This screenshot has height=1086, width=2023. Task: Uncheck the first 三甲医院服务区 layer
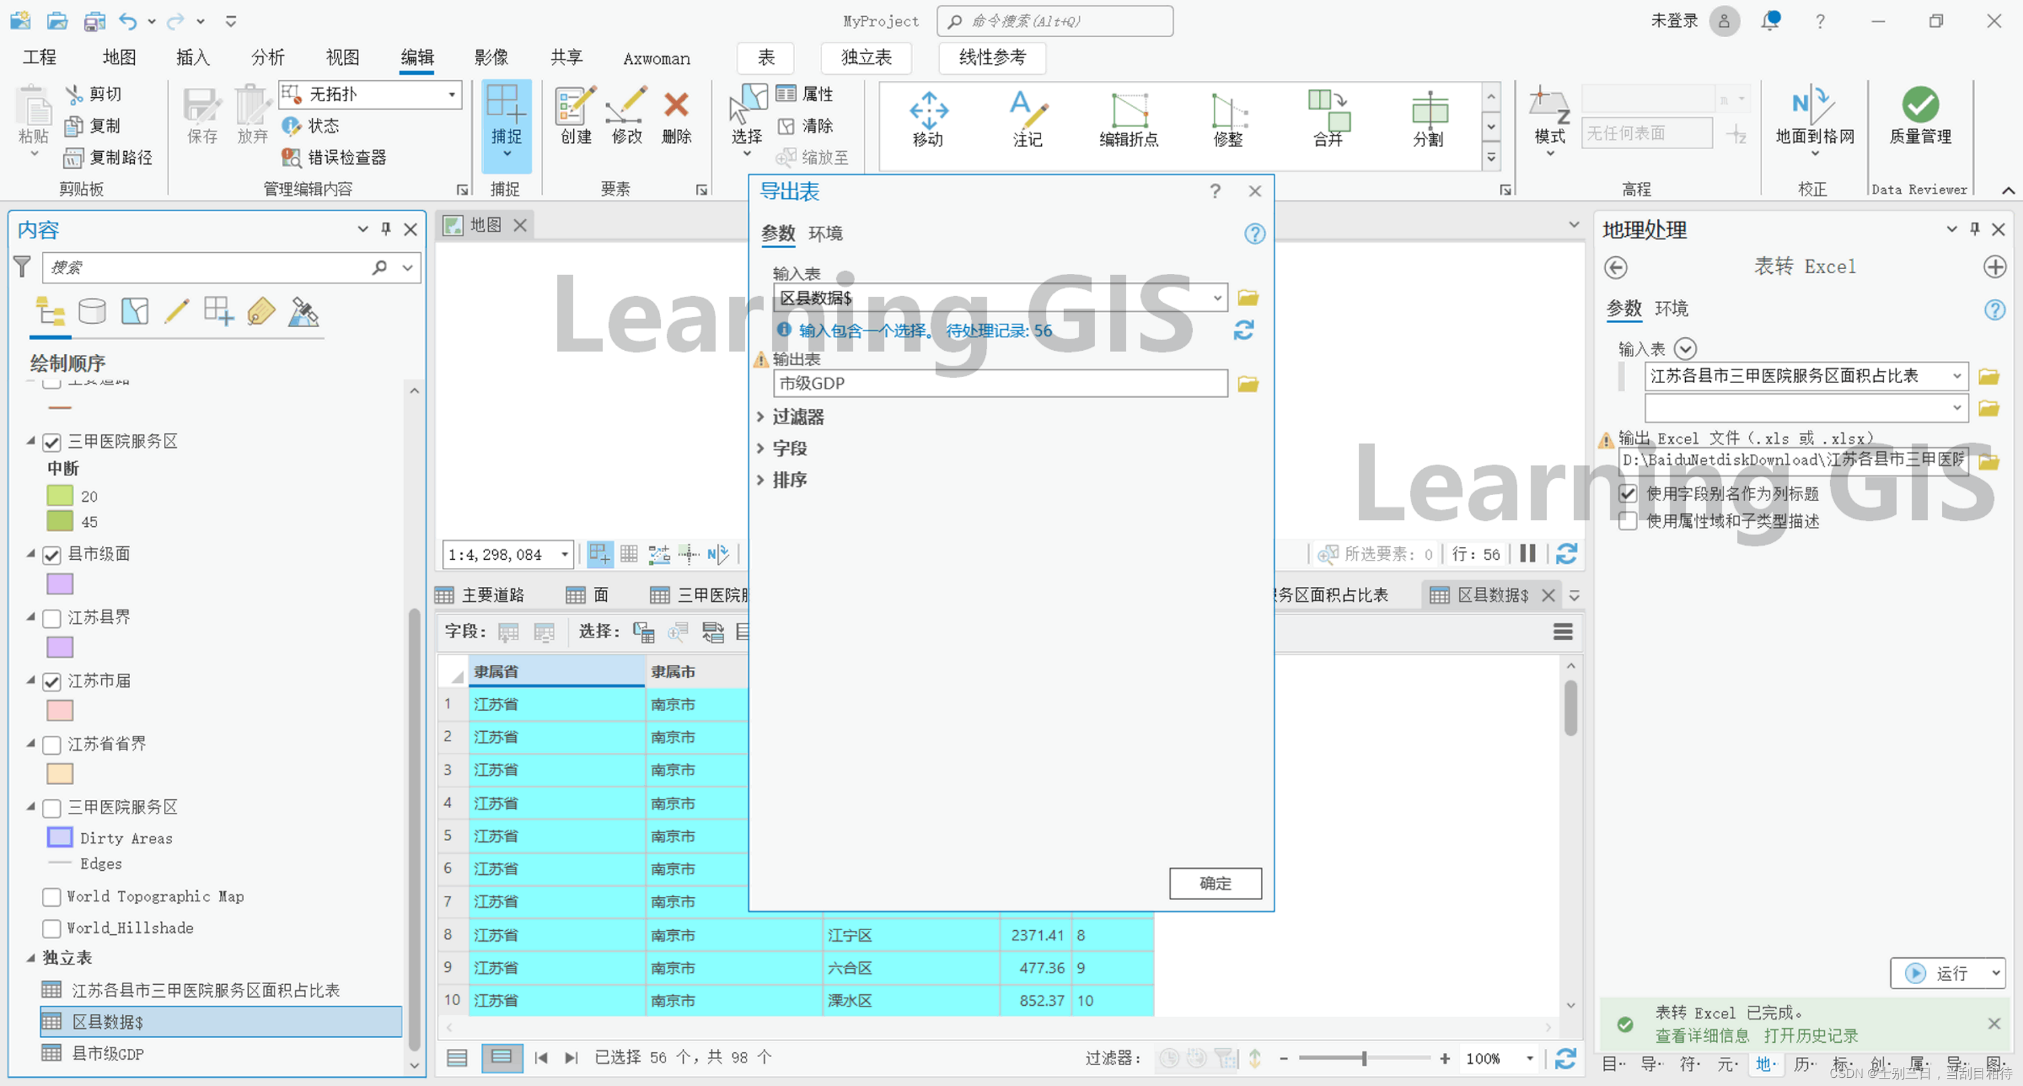(52, 442)
